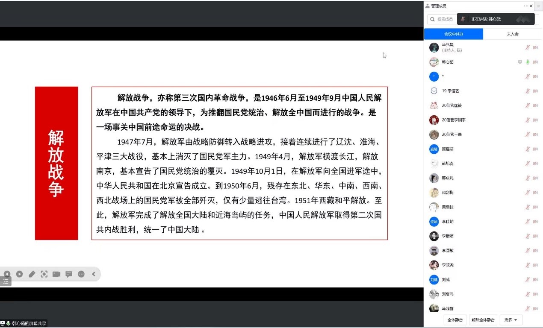Click the 搜索成员 search field
The height and width of the screenshot is (328, 543).
pyautogui.click(x=443, y=19)
